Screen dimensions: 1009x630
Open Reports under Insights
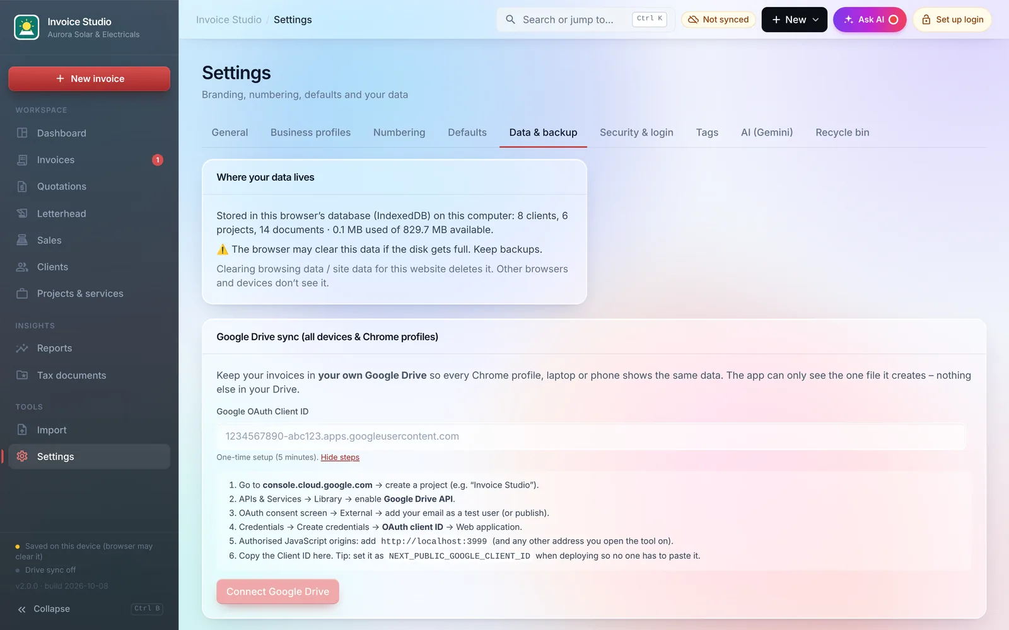[89, 348]
